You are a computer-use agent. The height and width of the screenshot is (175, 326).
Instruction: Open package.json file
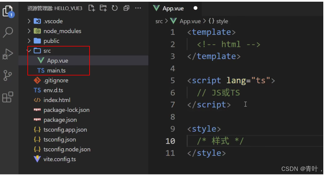click(x=60, y=120)
